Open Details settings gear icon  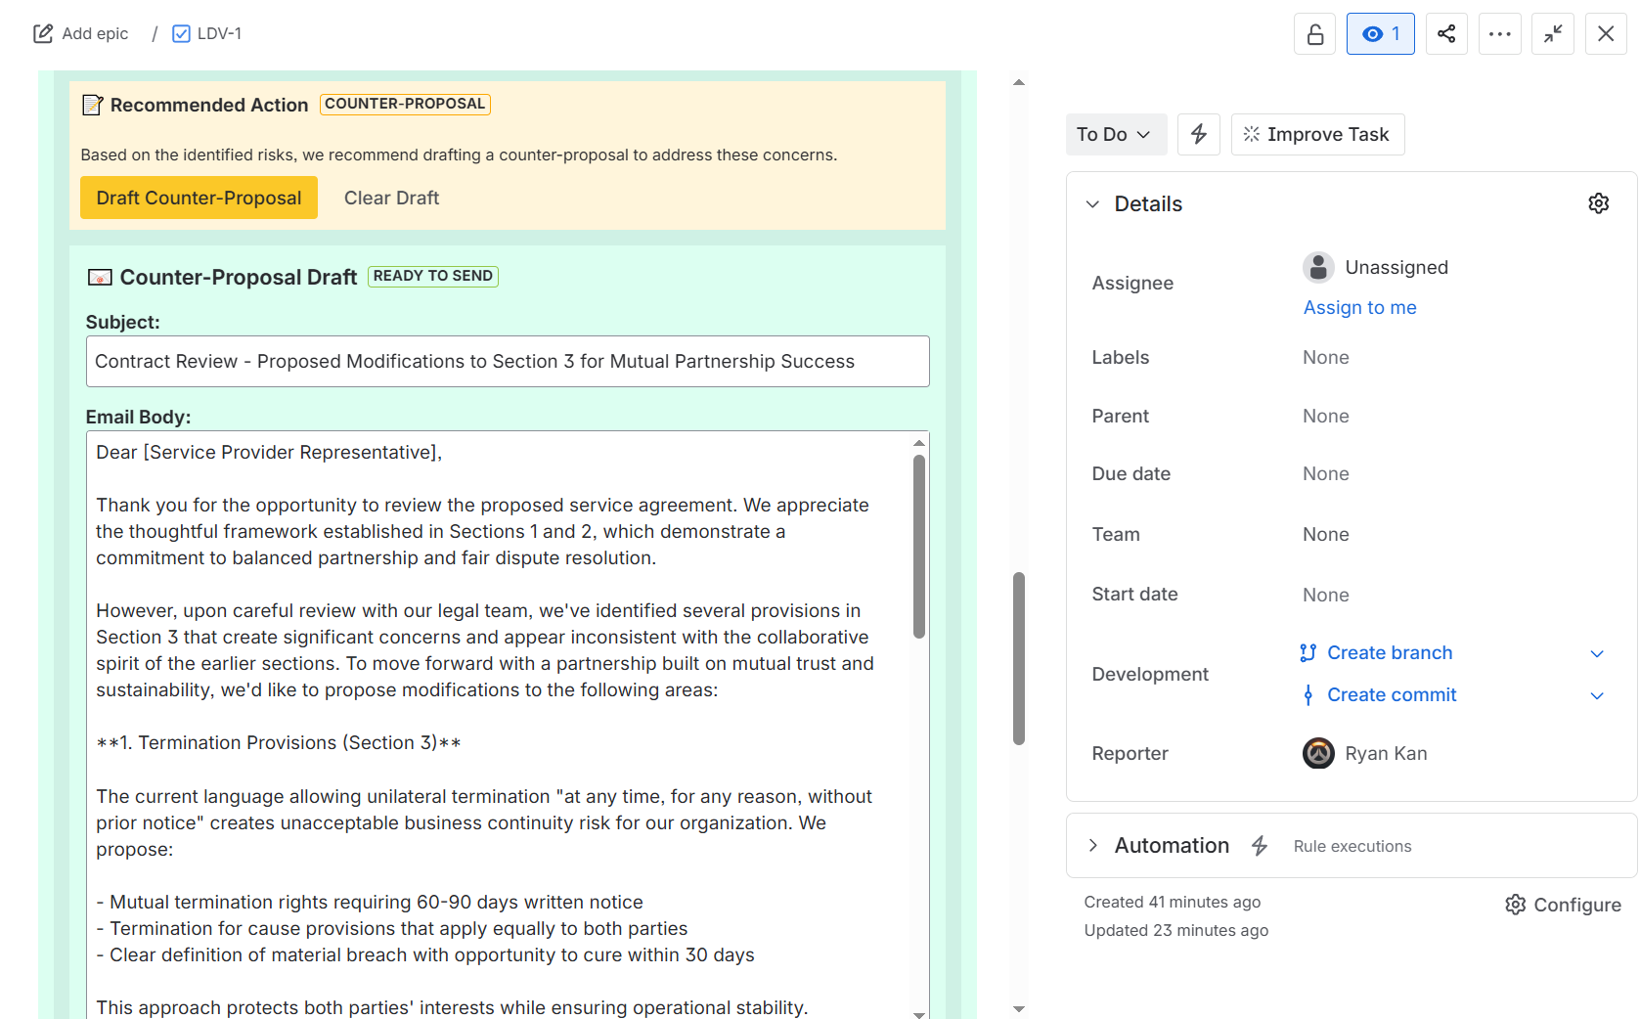click(1598, 203)
